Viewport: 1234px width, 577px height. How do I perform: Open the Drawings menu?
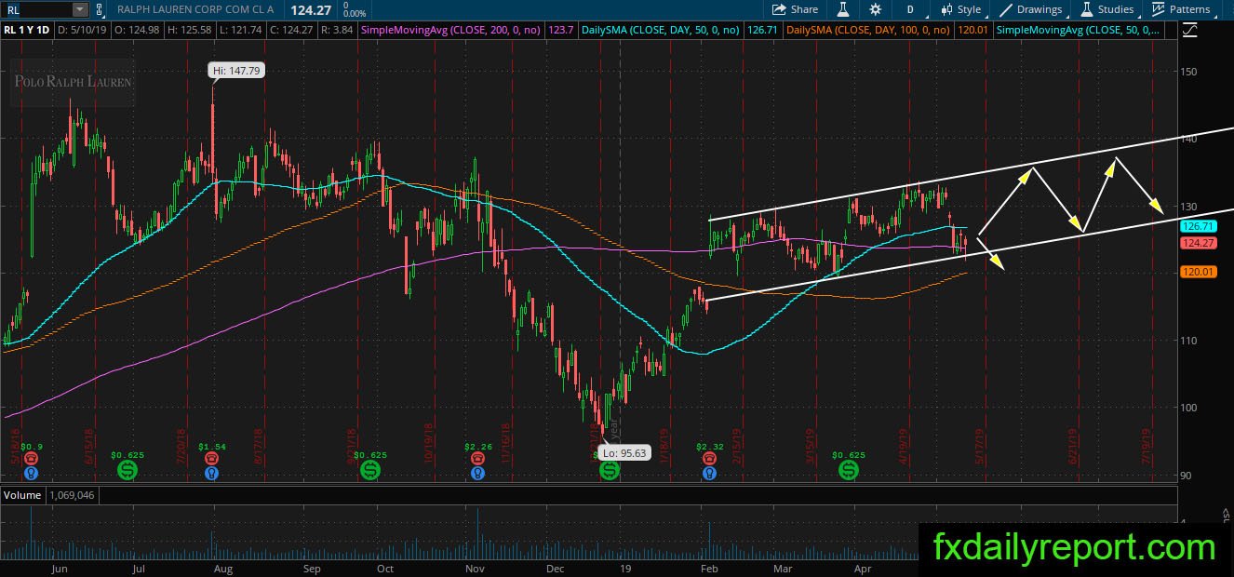click(x=1031, y=9)
